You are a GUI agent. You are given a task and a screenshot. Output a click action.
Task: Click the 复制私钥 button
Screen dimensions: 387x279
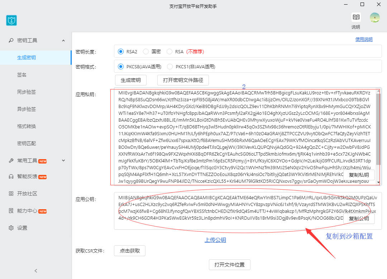[x=359, y=175]
